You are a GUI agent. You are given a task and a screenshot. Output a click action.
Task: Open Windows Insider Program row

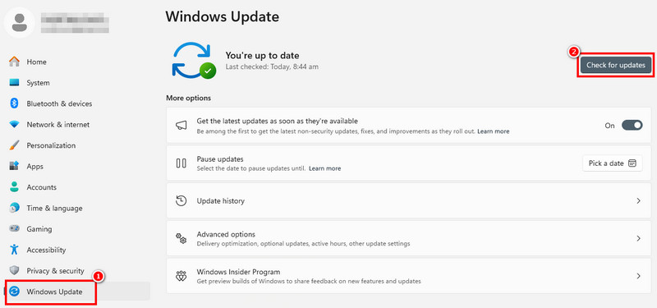point(409,276)
